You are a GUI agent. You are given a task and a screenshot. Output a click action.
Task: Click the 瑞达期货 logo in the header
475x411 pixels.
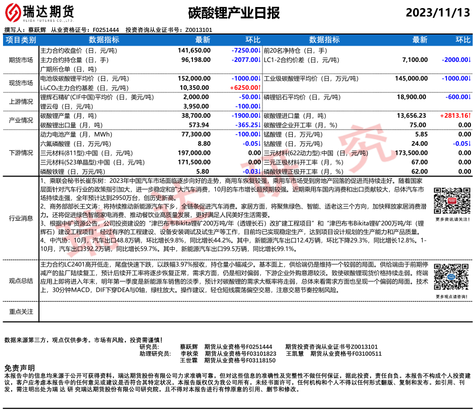tap(38, 13)
